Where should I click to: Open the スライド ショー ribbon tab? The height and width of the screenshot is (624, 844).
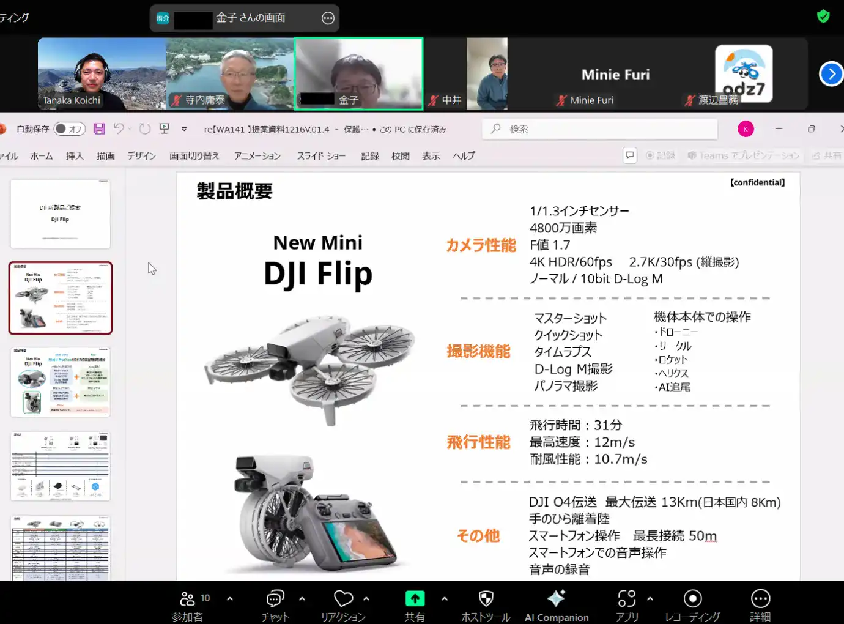pos(321,156)
